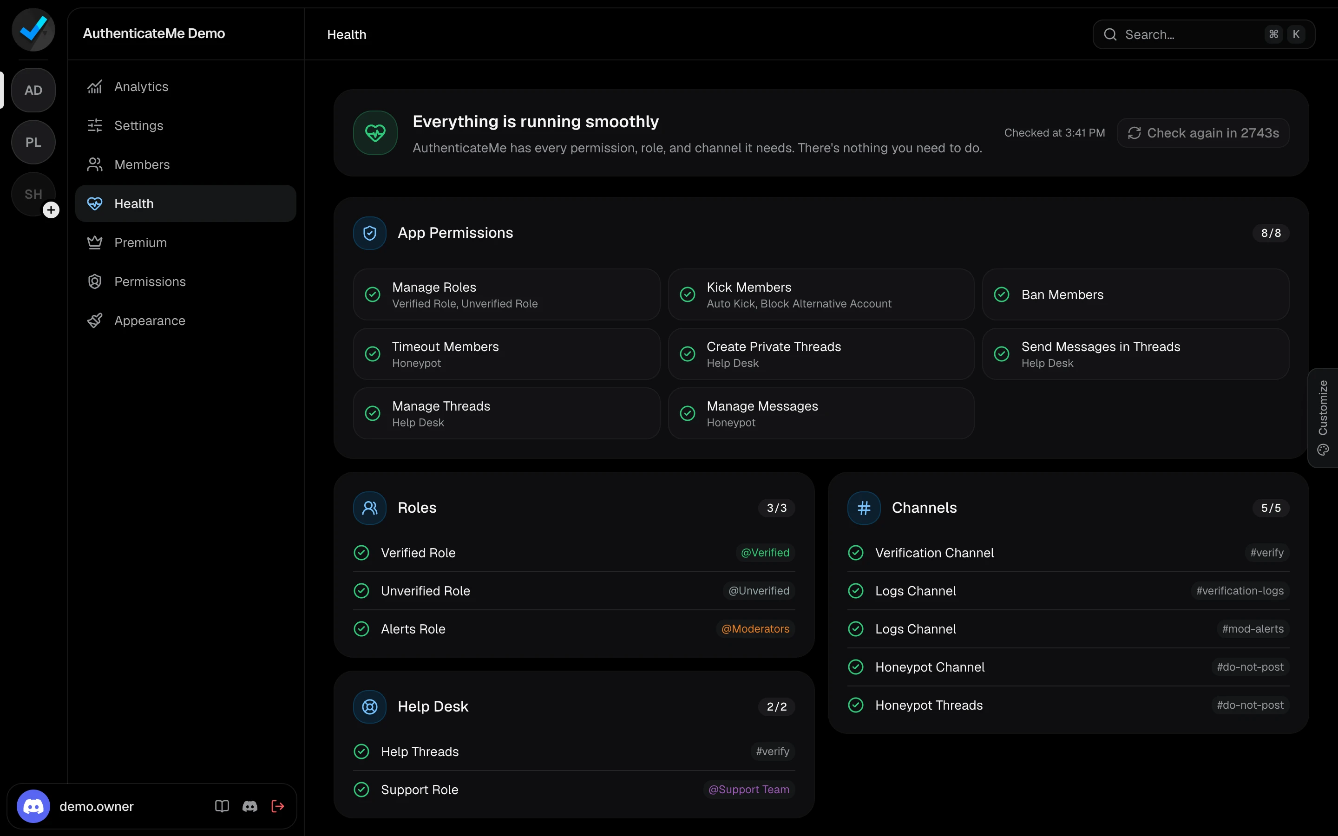
Task: Open Premium in the sidebar
Action: [185, 243]
